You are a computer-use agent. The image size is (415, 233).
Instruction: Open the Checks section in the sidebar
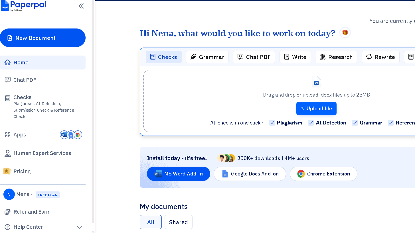[43, 107]
